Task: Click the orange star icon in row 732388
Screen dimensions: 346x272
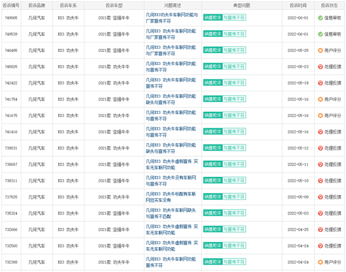Action: point(320,262)
